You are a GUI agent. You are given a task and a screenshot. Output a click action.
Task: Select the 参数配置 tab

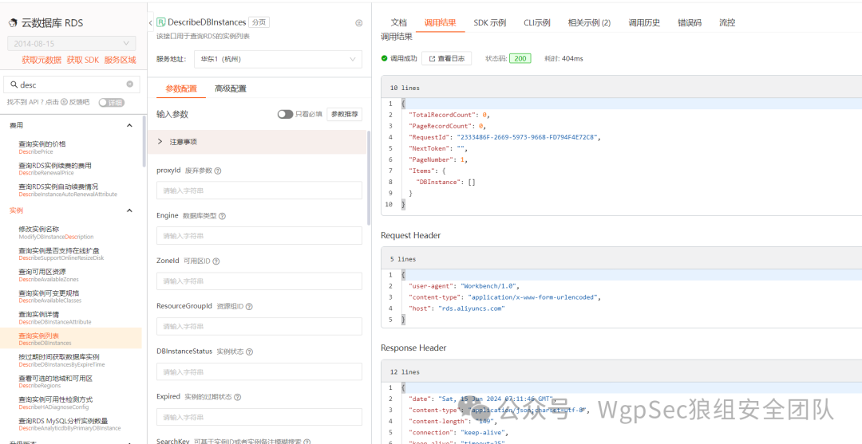pos(181,88)
